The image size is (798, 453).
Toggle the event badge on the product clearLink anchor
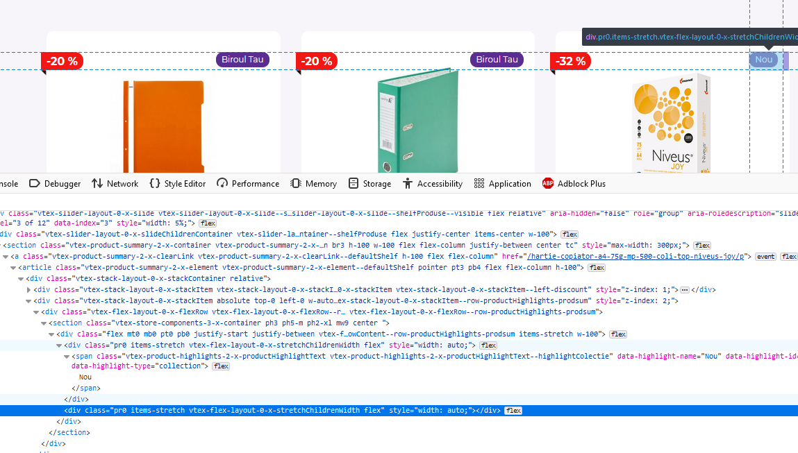(765, 256)
